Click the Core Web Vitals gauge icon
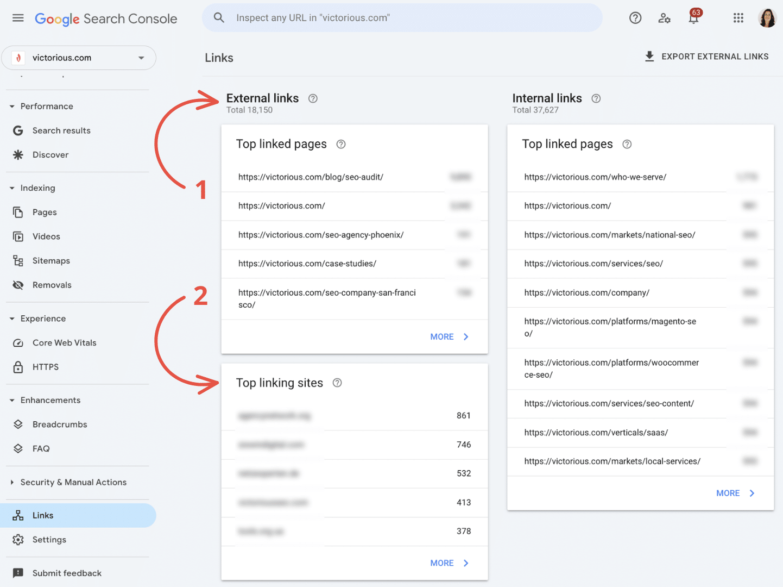The width and height of the screenshot is (783, 587). click(x=18, y=343)
